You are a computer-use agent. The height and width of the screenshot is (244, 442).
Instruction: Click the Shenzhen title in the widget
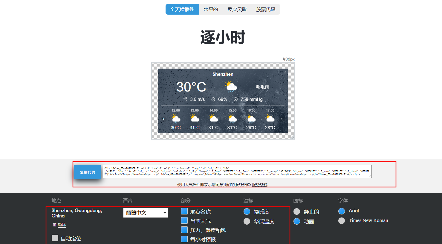[223, 74]
